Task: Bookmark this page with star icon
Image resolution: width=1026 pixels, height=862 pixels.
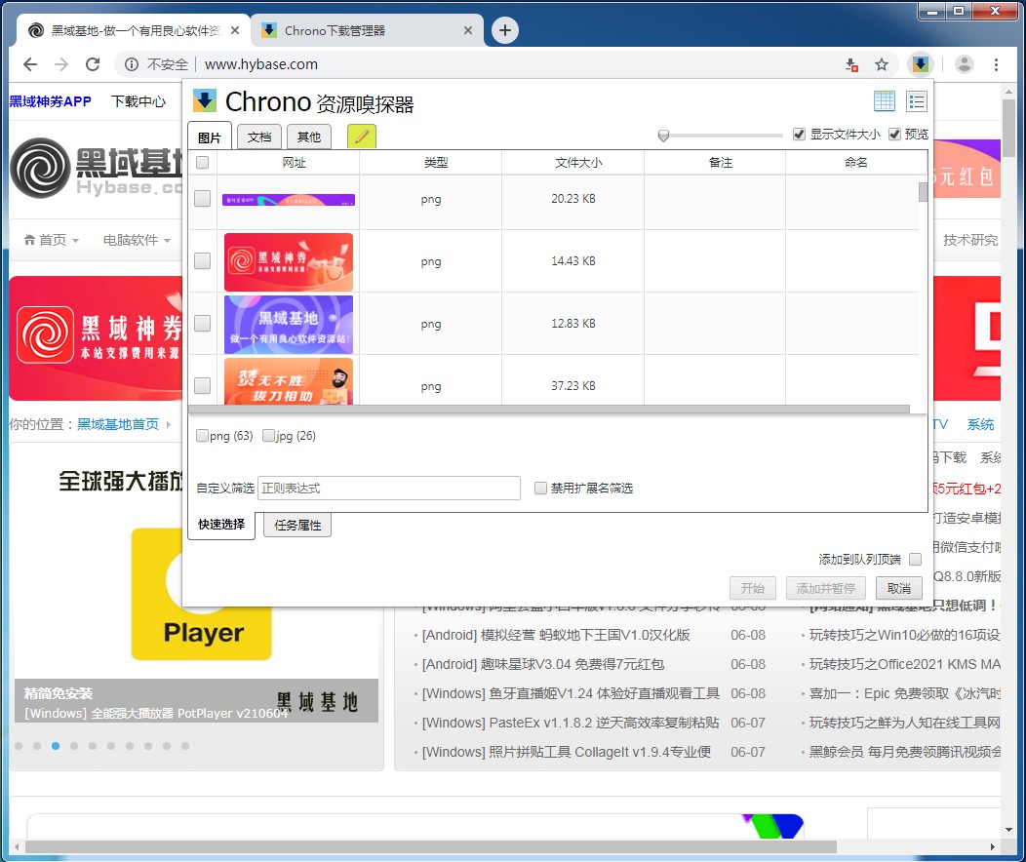Action: tap(882, 64)
